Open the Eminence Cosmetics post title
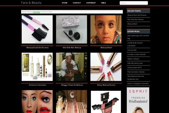 (x=37, y=85)
